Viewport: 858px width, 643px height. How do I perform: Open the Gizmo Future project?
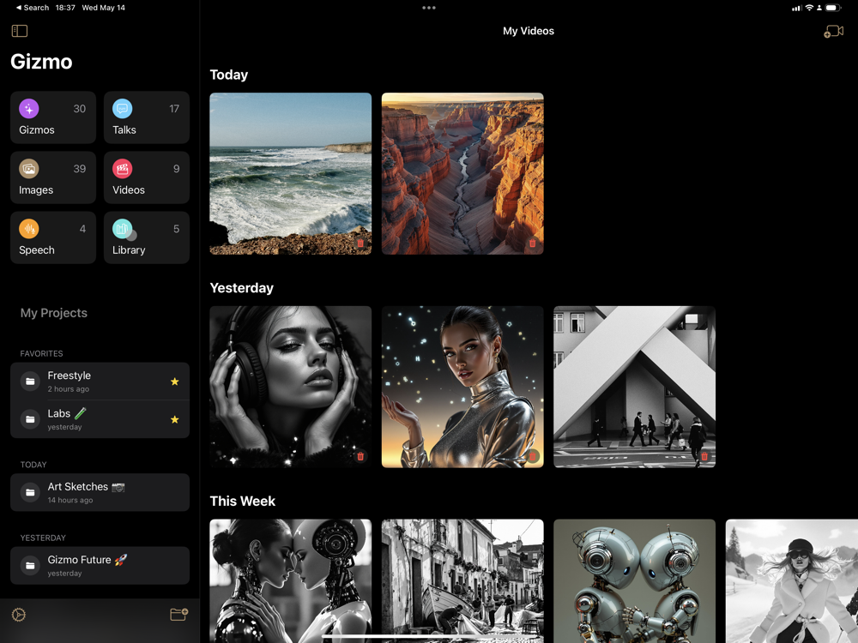point(100,566)
